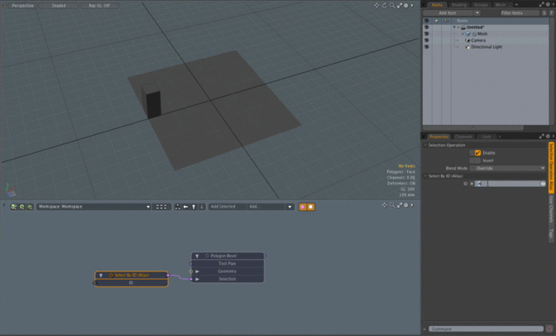Toggle the Enable checkbox

[x=477, y=153]
